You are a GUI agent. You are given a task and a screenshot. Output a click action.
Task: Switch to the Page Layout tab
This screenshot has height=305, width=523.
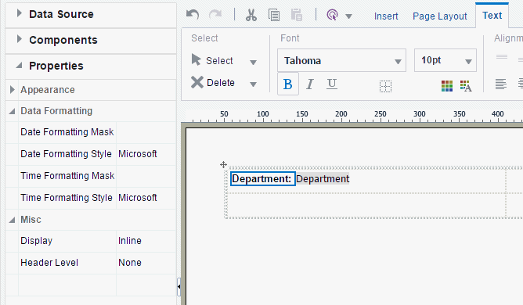click(439, 16)
